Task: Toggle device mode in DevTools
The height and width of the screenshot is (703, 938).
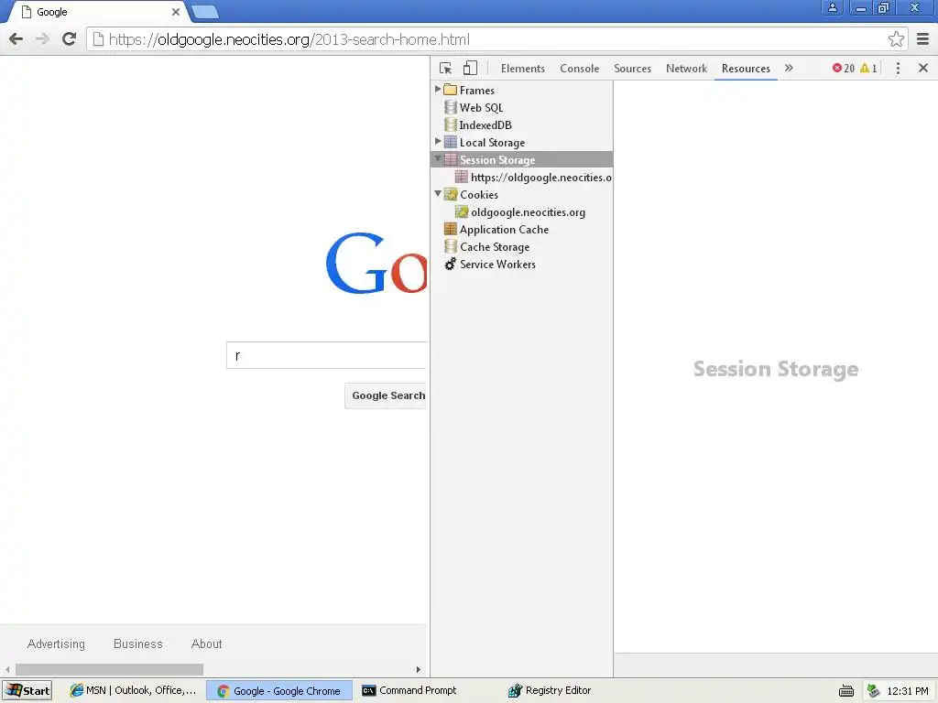Action: click(x=470, y=68)
